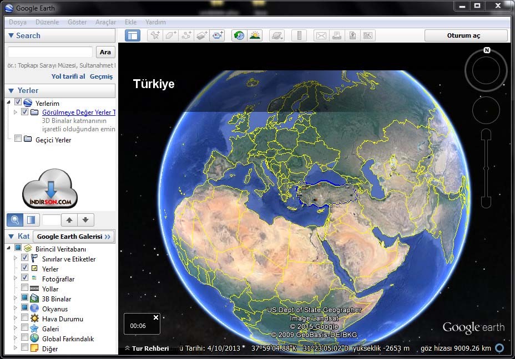Expand the Okyanus layer node
Viewport: 515px width, 359px height.
pyautogui.click(x=15, y=308)
